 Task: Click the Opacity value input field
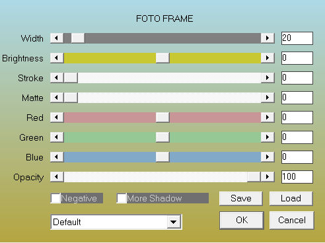tap(297, 177)
